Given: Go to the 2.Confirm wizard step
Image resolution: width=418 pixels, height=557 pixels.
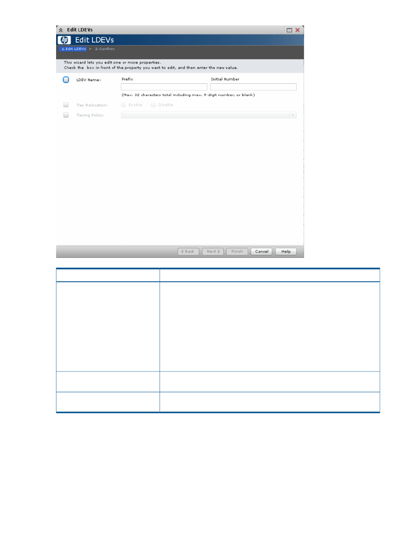Looking at the screenshot, I should 105,49.
